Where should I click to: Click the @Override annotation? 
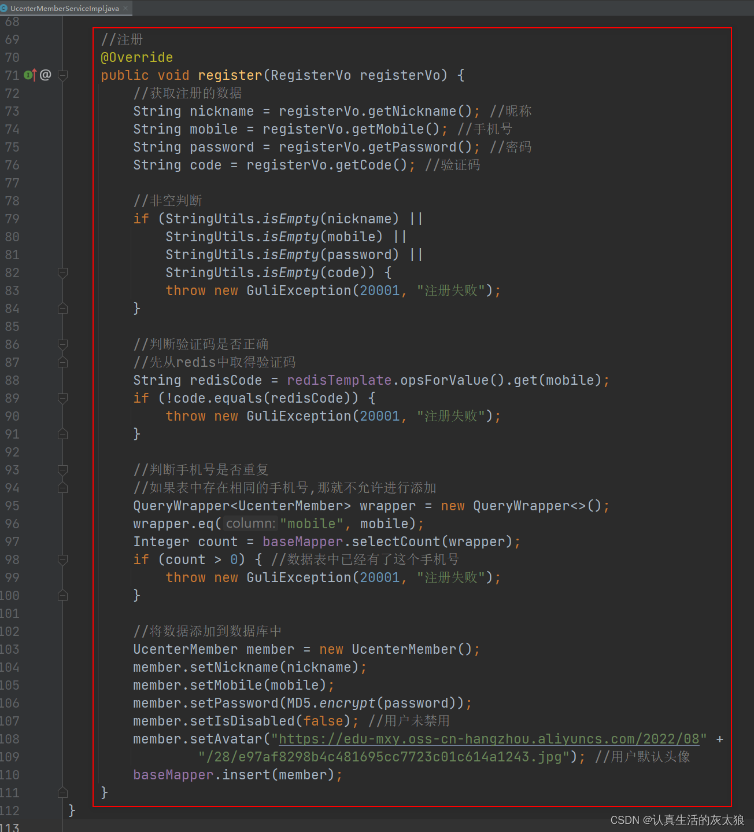137,57
